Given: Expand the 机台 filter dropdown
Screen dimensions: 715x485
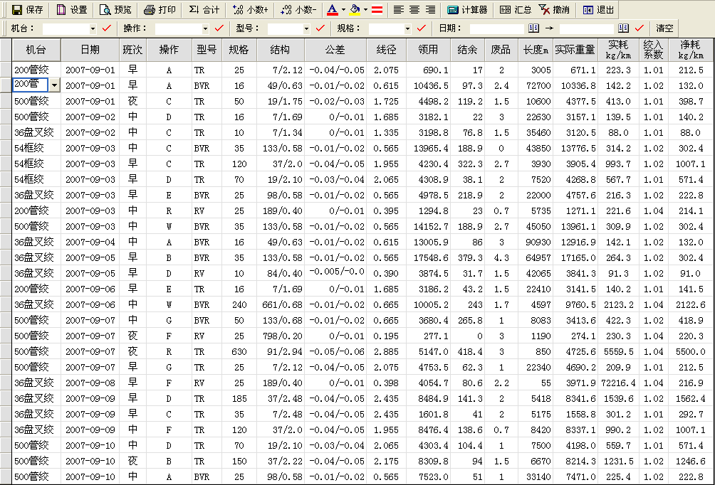Looking at the screenshot, I should (x=93, y=28).
